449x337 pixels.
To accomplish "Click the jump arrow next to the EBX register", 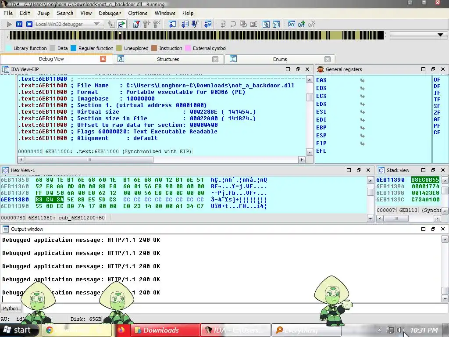I will pyautogui.click(x=363, y=88).
